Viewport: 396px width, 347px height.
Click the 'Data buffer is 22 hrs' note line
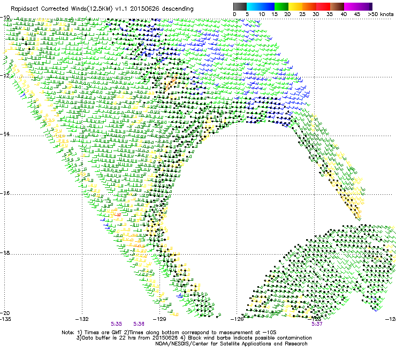(x=194, y=338)
